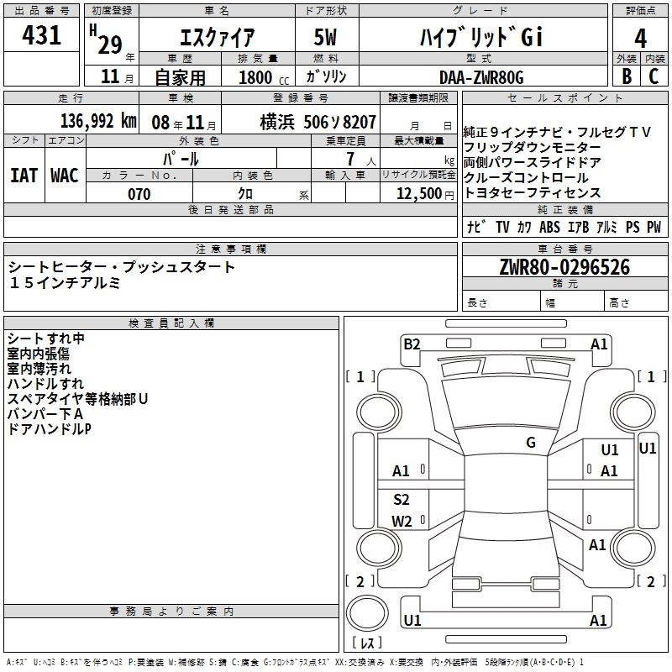Image resolution: width=672 pixels, height=672 pixels.
Task: Select the grade ハイブリッドGi
Action: pos(481,37)
